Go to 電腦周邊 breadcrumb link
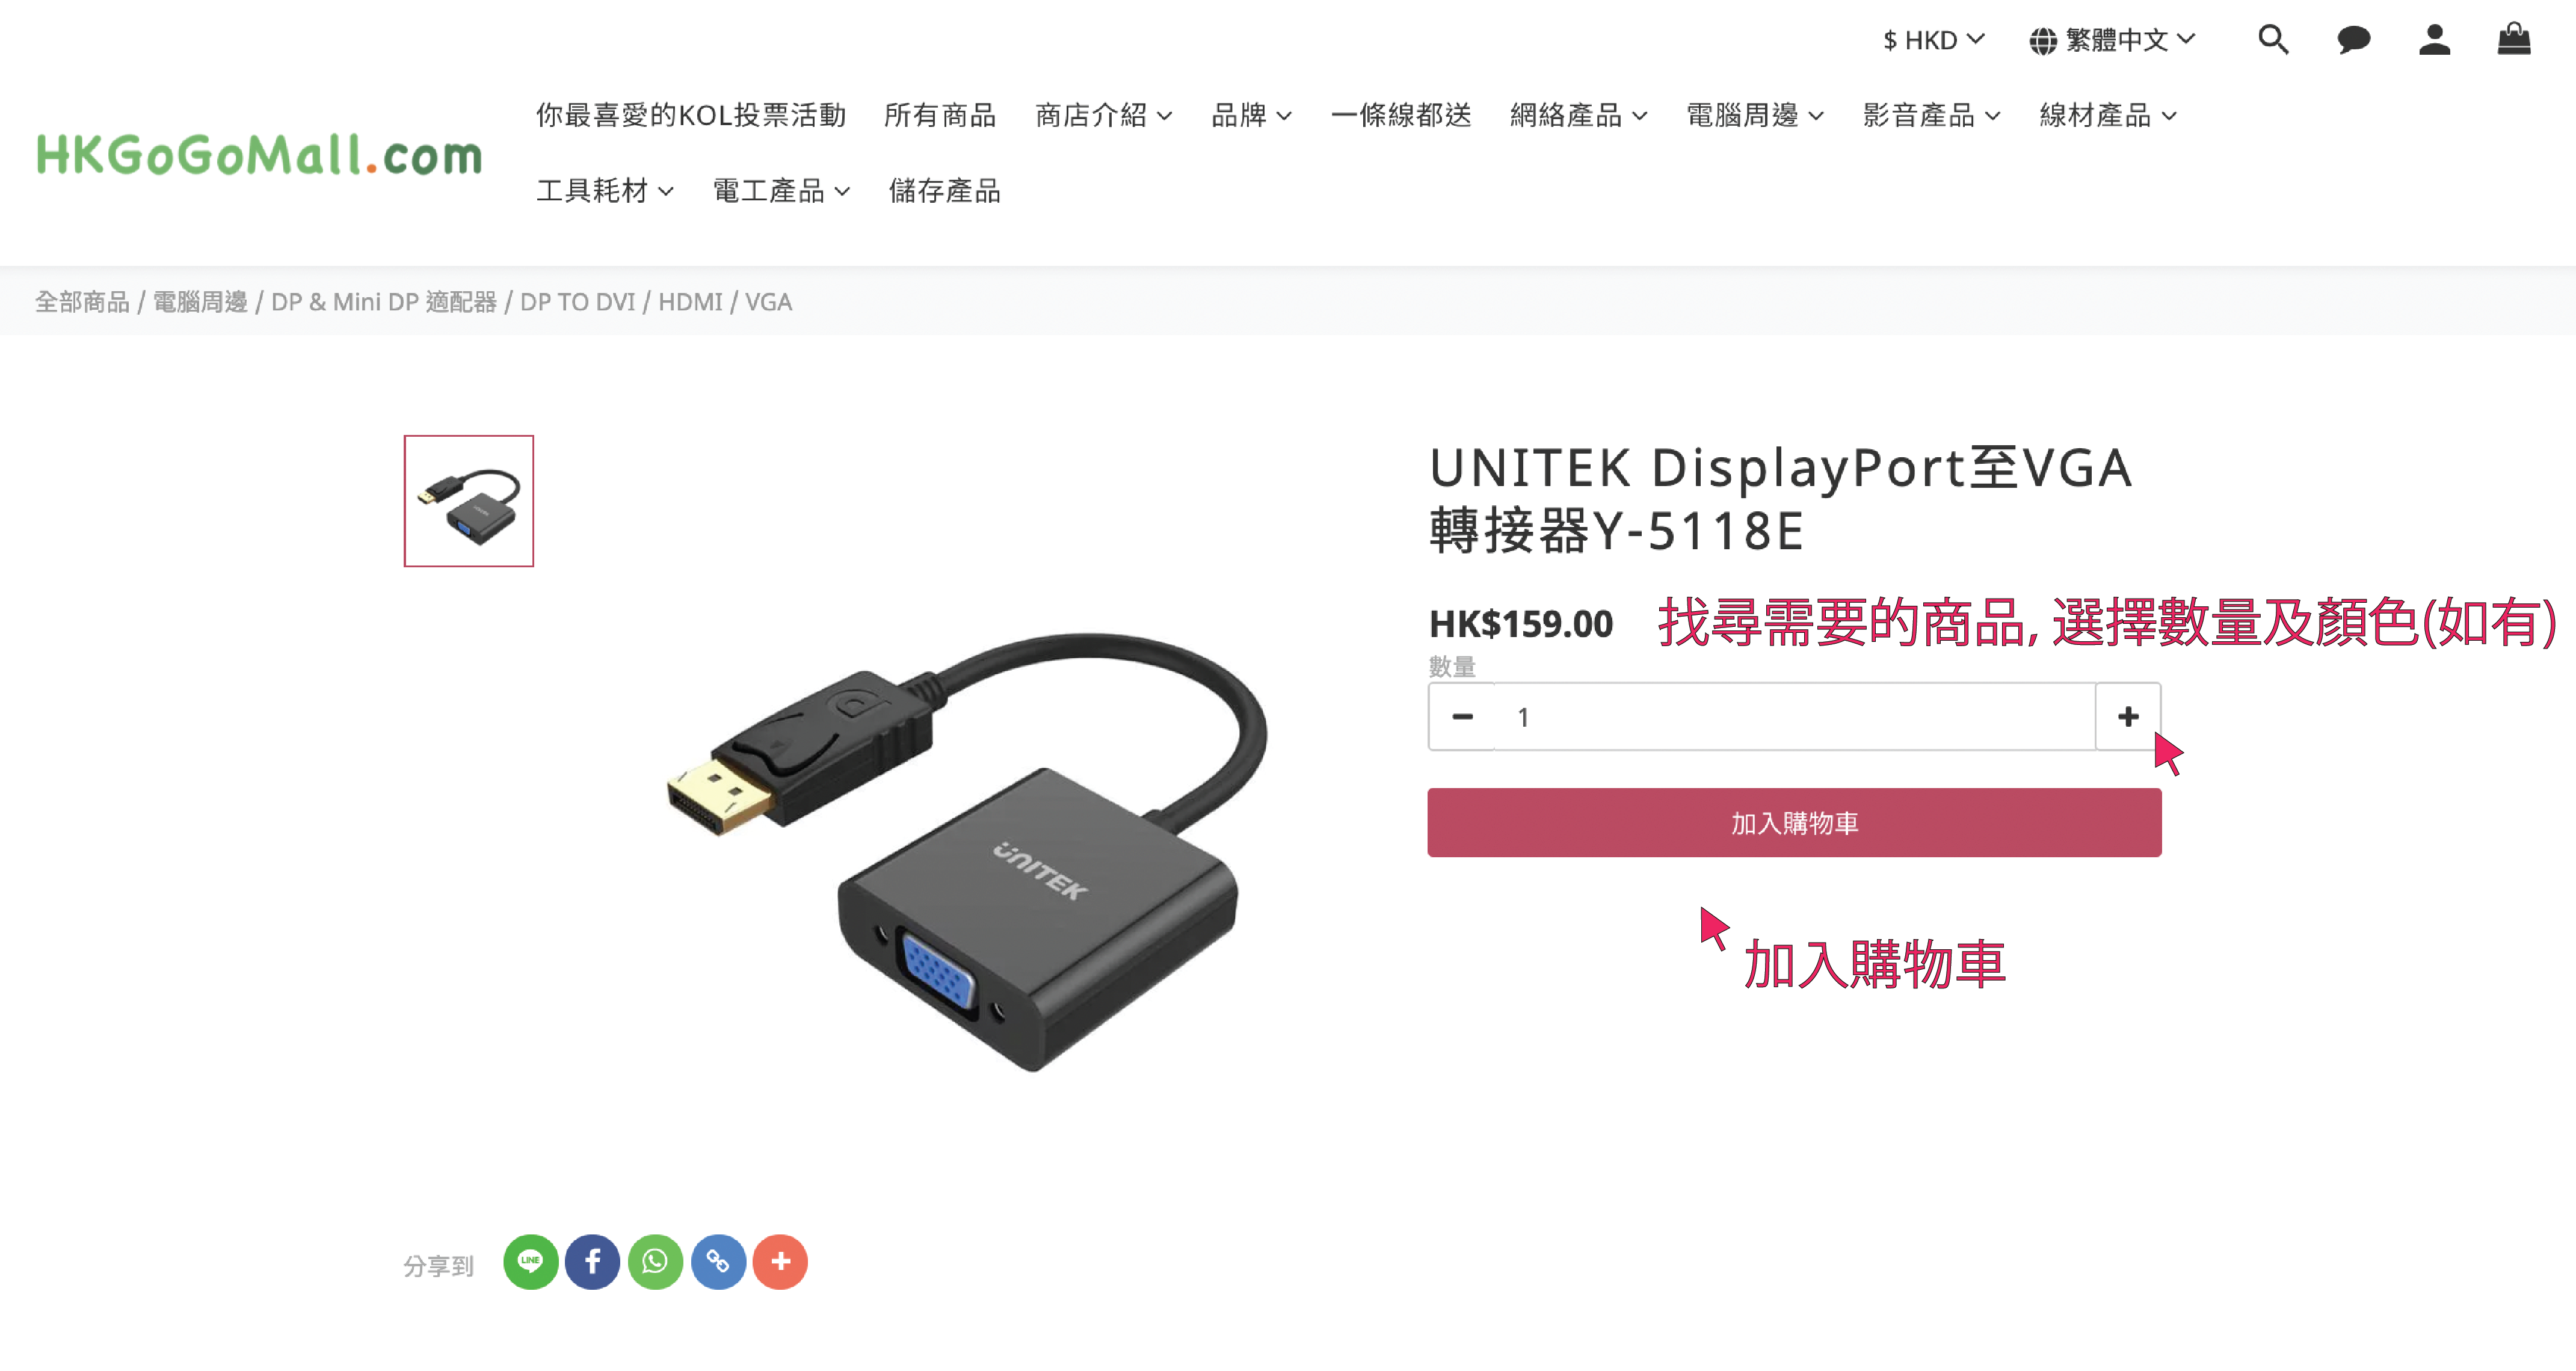 click(x=200, y=302)
